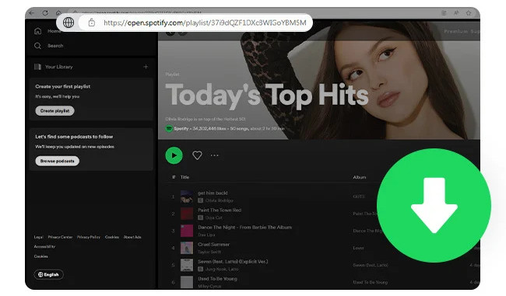Click the 'Dance The Night' cover thumbnail
506x296 pixels.
point(187,231)
